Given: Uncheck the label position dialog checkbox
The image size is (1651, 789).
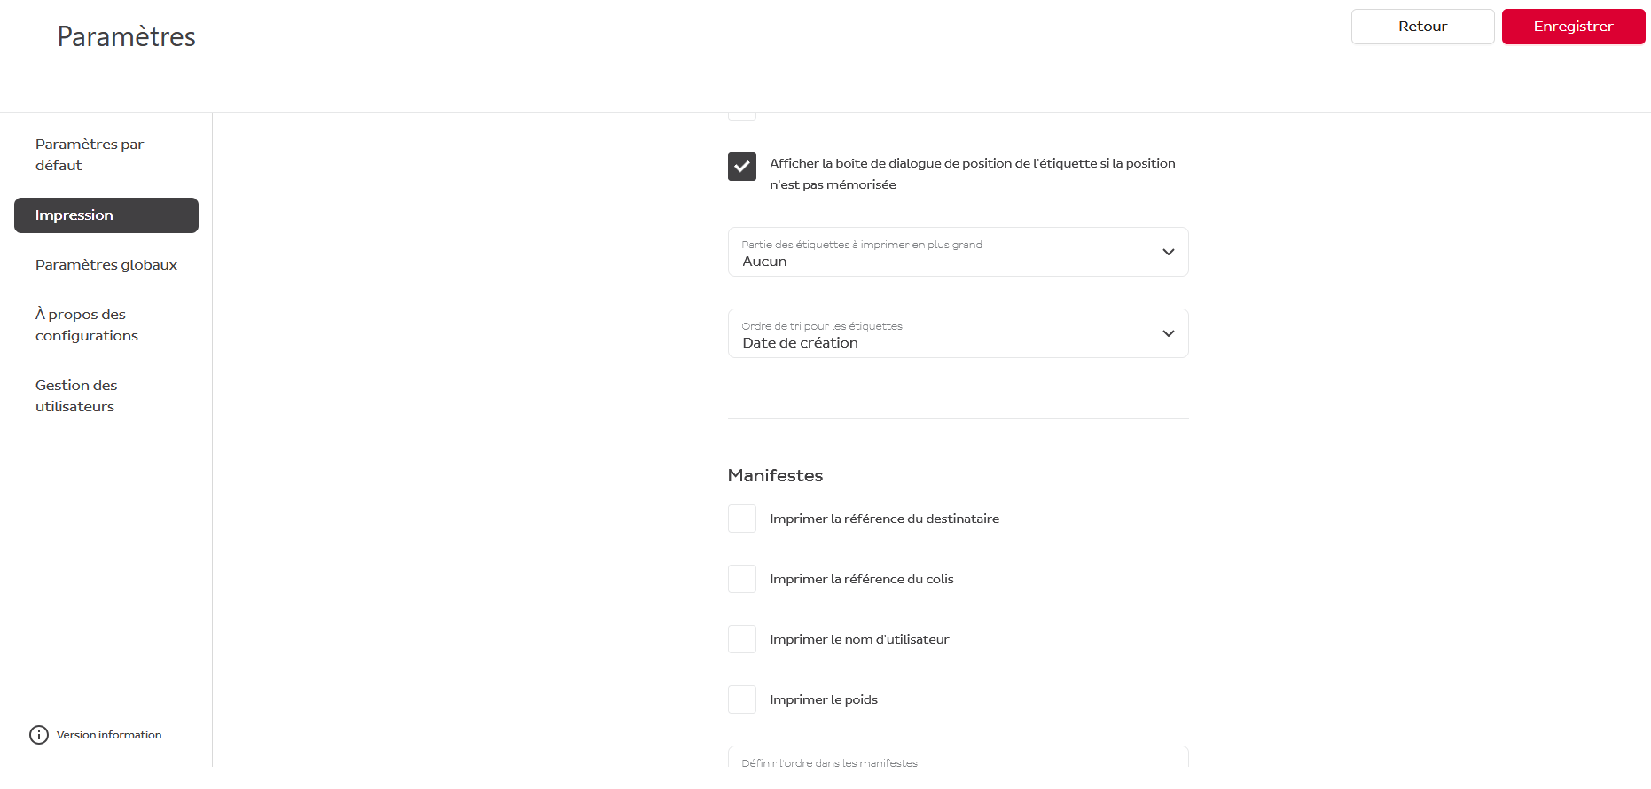Looking at the screenshot, I should pos(742,167).
